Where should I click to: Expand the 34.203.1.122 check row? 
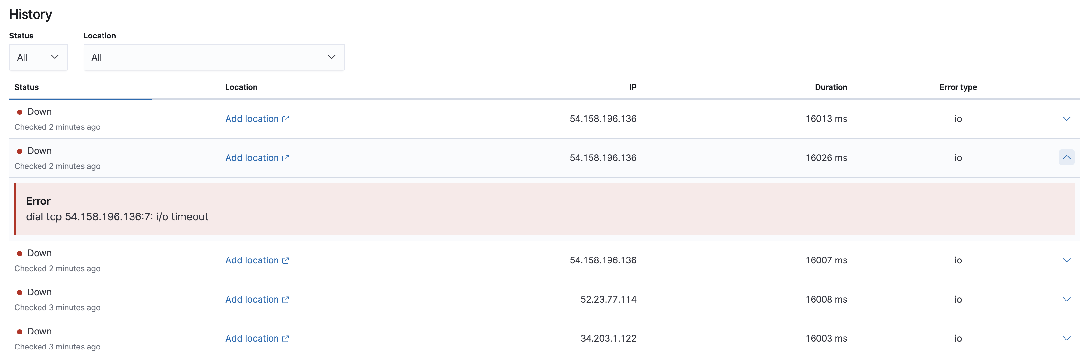[1066, 338]
